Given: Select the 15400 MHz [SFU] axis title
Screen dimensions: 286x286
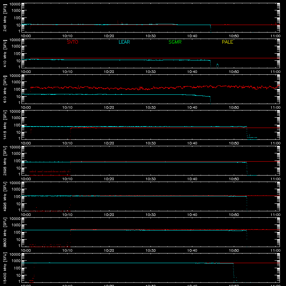Looking at the screenshot, I should 5,268.
